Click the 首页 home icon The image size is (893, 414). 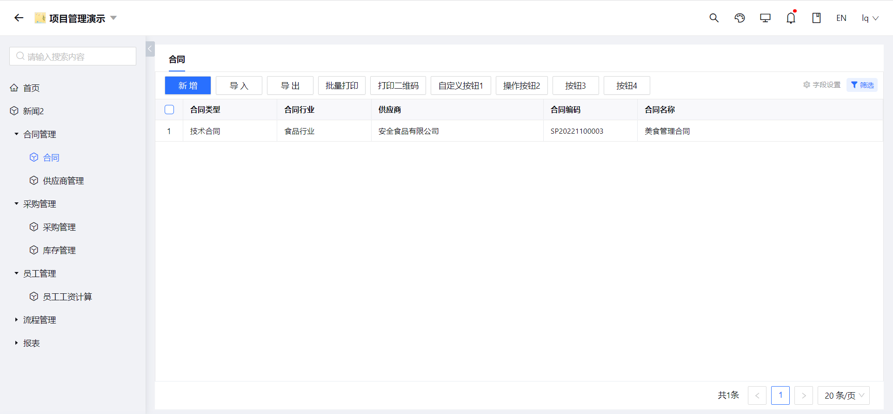click(x=14, y=88)
